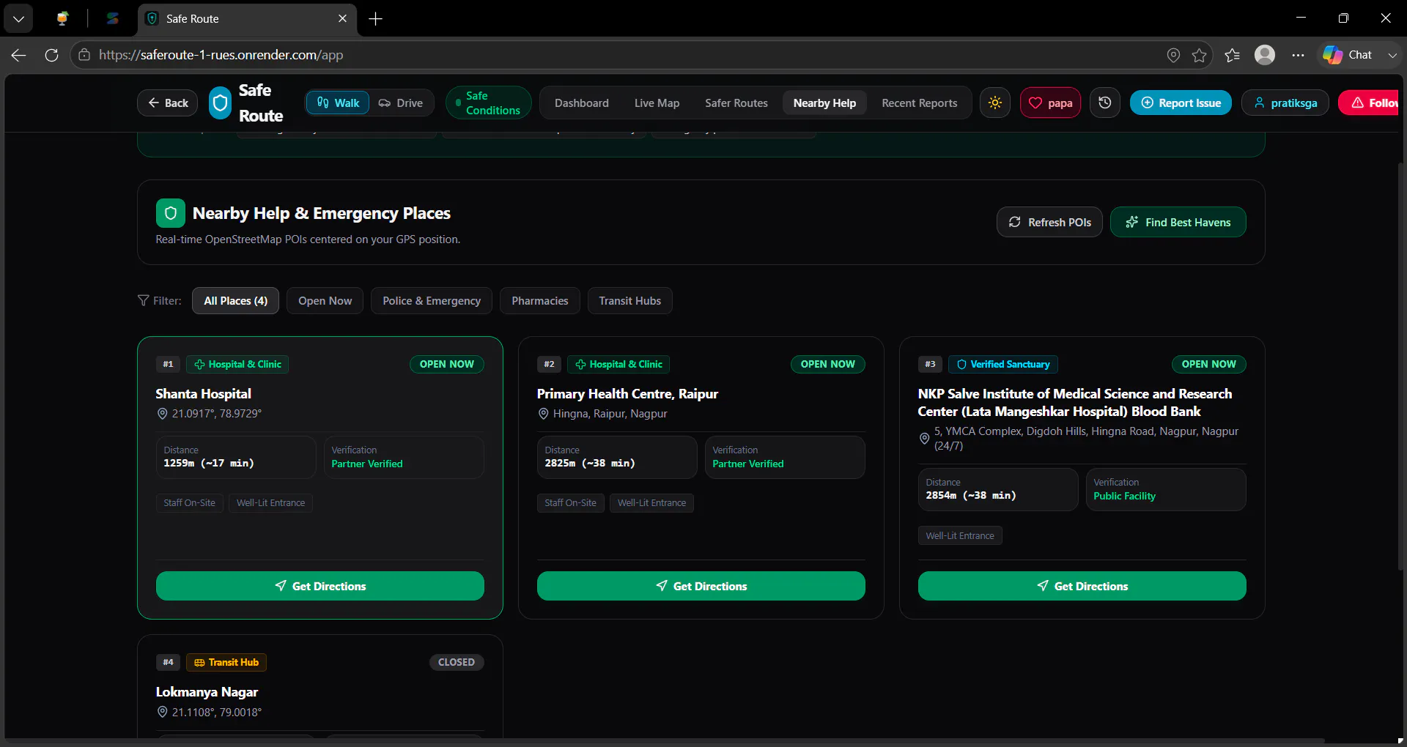Click Refresh POIs
Image resolution: width=1407 pixels, height=747 pixels.
click(1049, 222)
